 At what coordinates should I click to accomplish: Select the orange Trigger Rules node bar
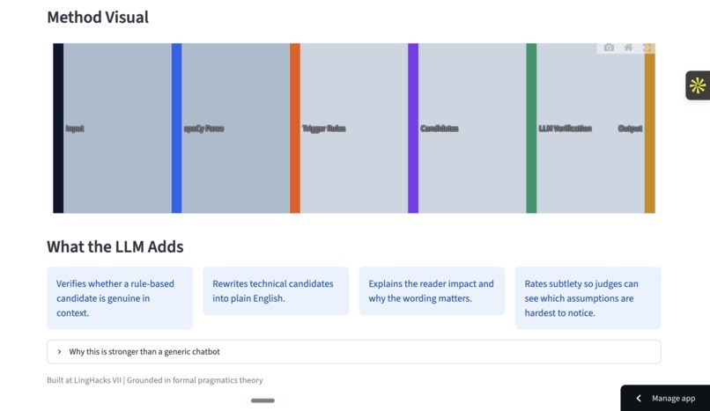295,128
